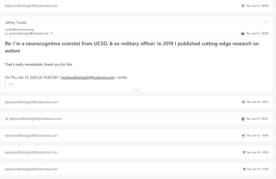The height and width of the screenshot is (179, 276).
Task: Open the three-dot menu for Jeffrey Tucker's email
Action: coord(266,22)
